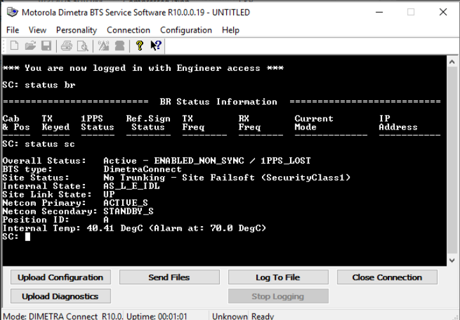The height and width of the screenshot is (320, 460).
Task: Click the Log To File button
Action: (x=278, y=277)
